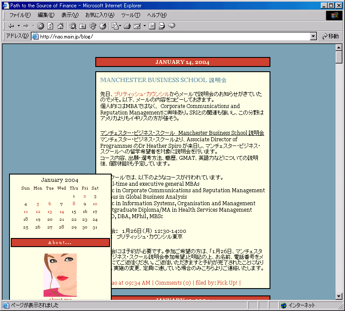This screenshot has height=311, width=345.
Task: Open the address bar URL dropdown
Action: pyautogui.click(x=314, y=36)
